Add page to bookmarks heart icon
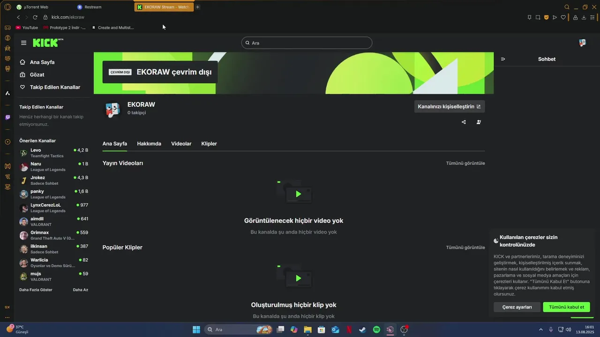 (563, 17)
